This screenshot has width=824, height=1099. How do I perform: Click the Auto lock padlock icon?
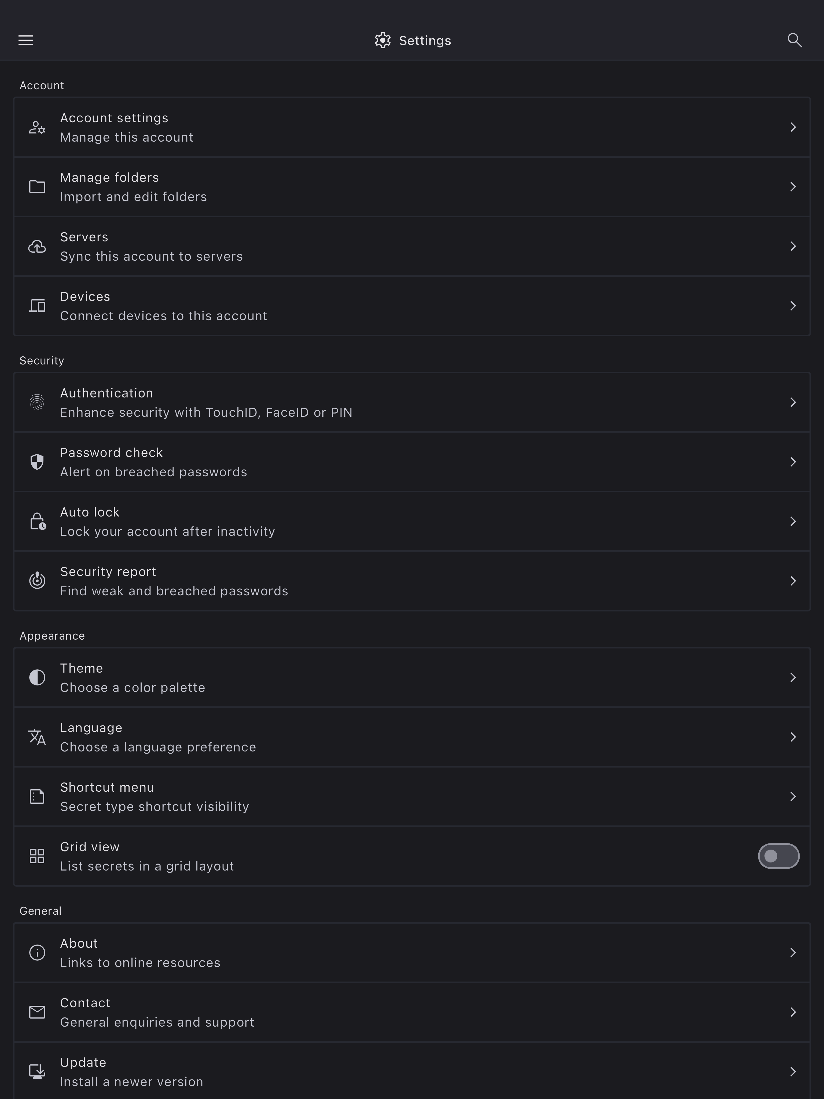tap(37, 522)
